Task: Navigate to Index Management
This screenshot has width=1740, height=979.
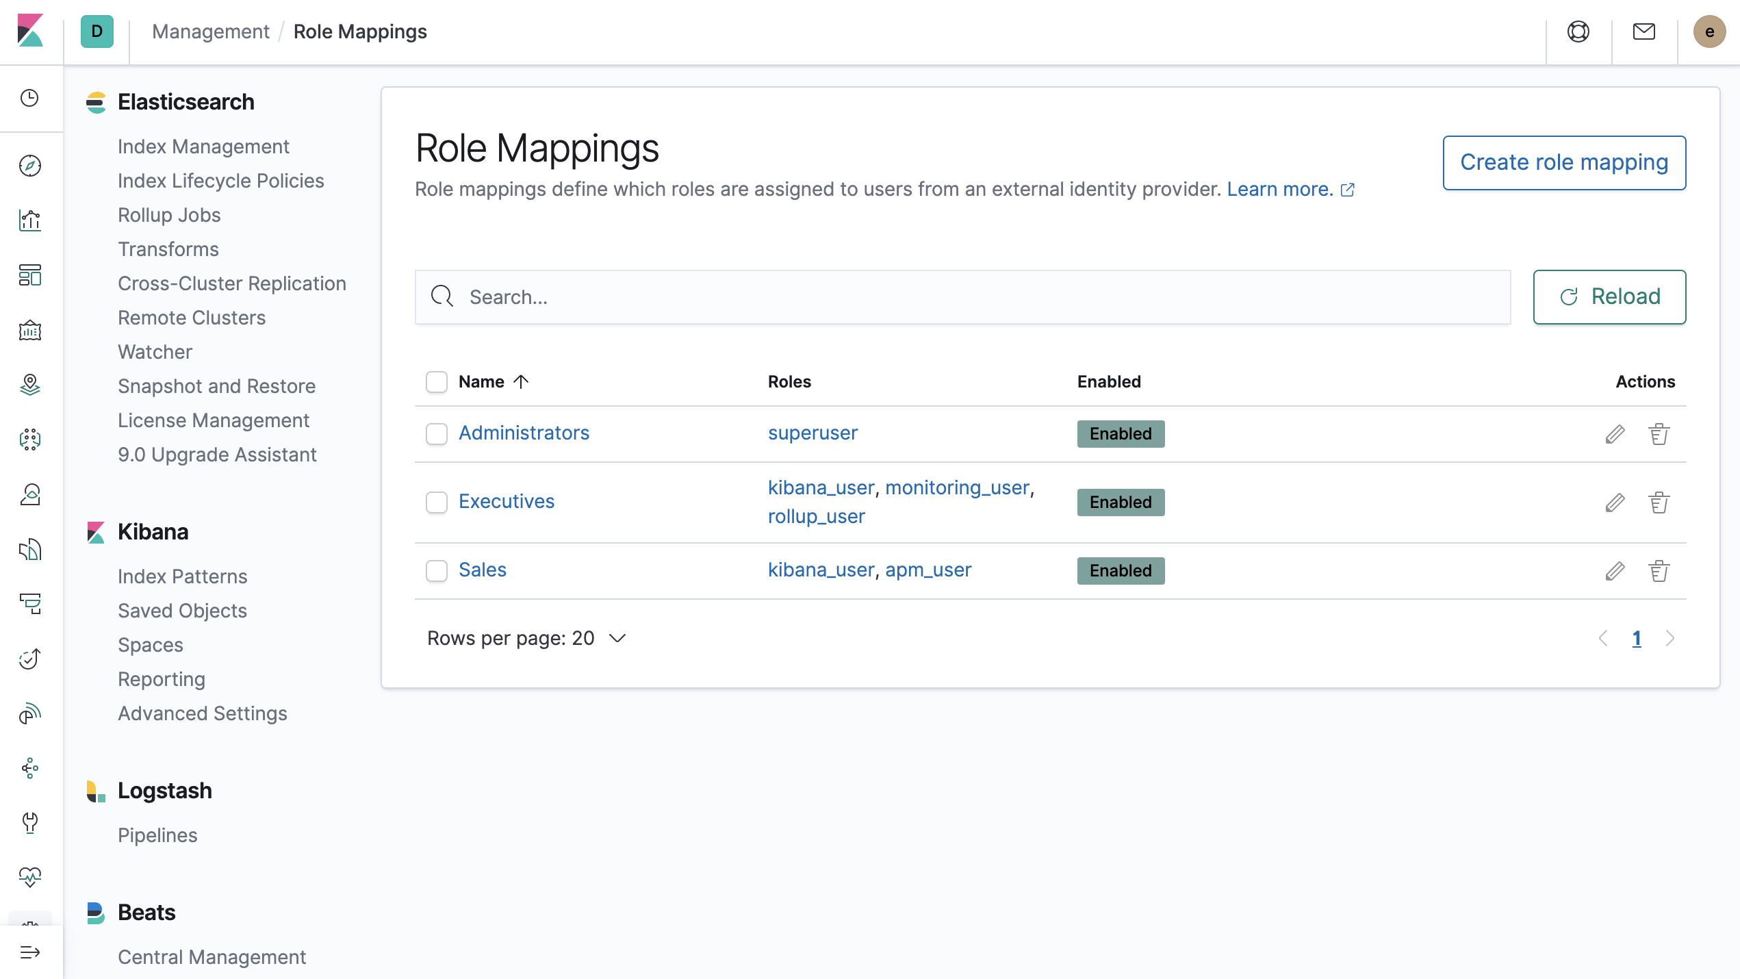Action: [203, 146]
